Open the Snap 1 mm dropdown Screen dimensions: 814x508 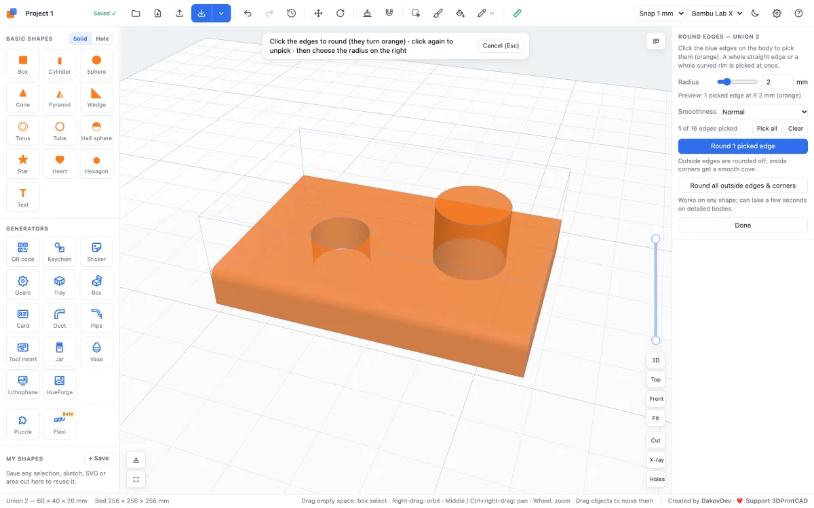tap(660, 13)
